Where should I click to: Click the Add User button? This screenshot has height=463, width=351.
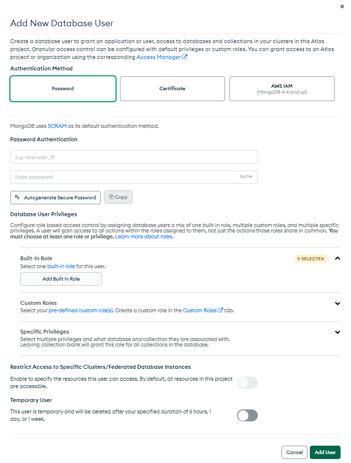tap(325, 452)
